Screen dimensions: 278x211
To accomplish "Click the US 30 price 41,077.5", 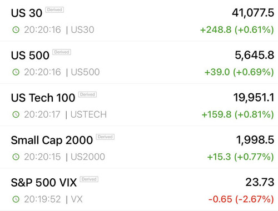I will click(x=253, y=13).
